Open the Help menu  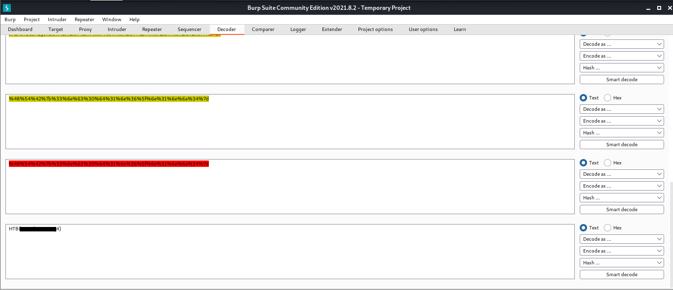tap(134, 20)
